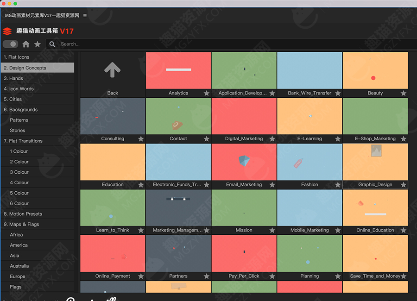Click the Planning star icon
The width and height of the screenshot is (417, 301).
338,276
